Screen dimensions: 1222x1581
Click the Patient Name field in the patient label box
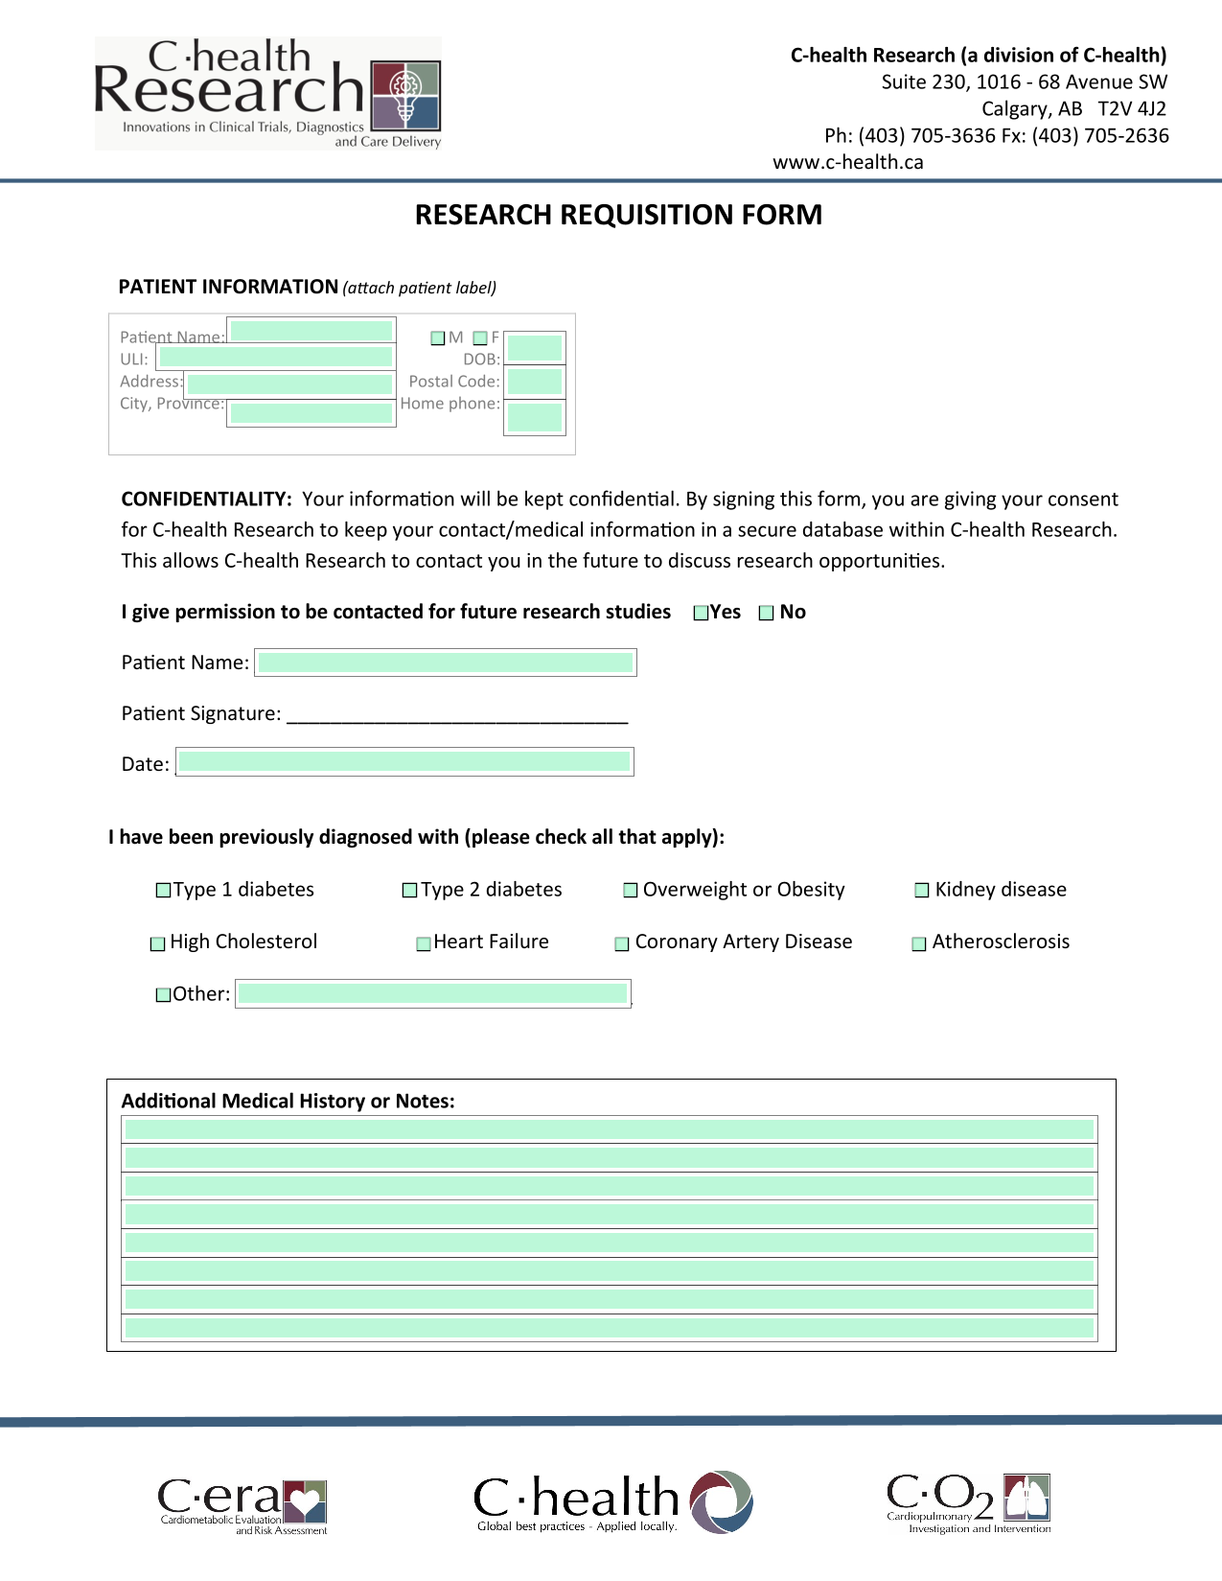pos(311,331)
